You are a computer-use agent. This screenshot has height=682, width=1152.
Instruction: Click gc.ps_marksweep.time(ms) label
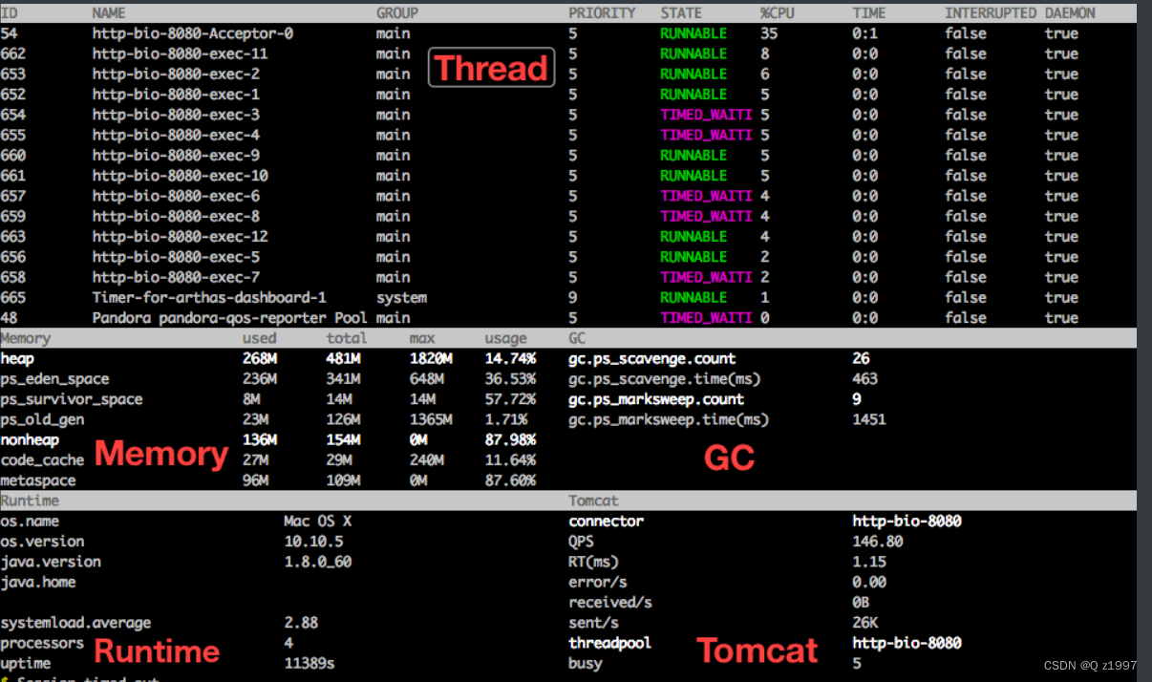tap(669, 419)
